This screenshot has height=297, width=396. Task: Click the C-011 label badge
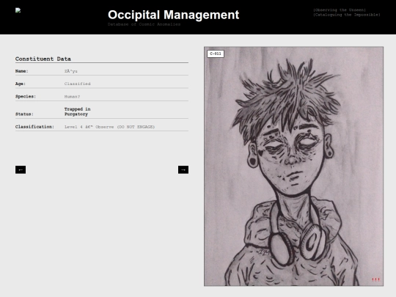click(216, 54)
